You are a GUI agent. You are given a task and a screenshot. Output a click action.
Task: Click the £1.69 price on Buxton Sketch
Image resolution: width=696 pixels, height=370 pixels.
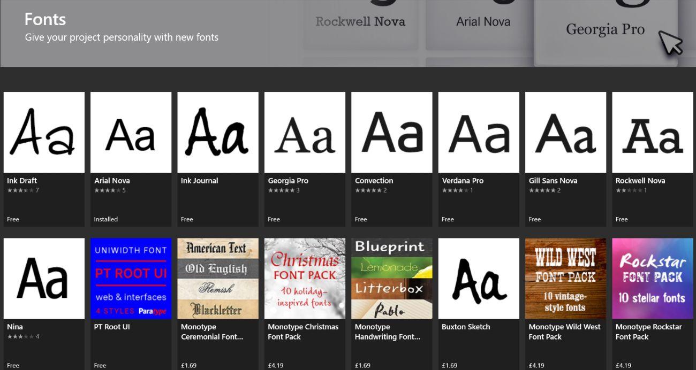450,366
